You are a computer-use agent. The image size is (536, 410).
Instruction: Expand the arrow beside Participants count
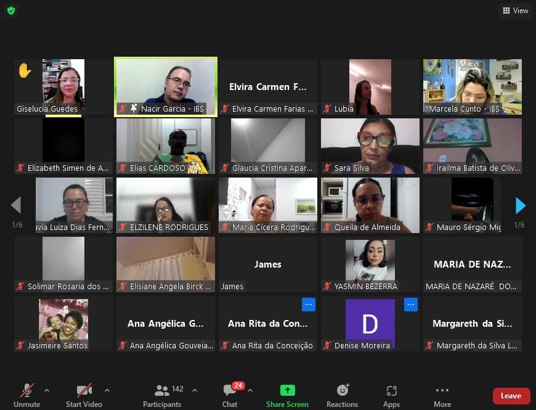point(195,390)
